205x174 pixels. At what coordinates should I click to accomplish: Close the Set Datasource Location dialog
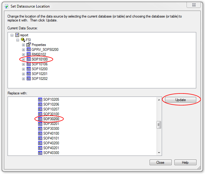(x=160, y=163)
